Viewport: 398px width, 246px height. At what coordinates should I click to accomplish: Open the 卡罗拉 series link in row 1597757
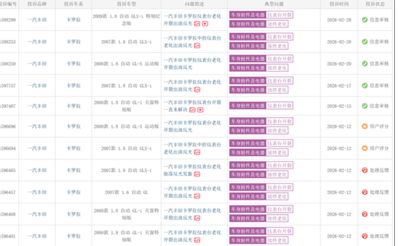73,85
